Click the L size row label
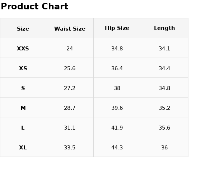 (x=23, y=127)
